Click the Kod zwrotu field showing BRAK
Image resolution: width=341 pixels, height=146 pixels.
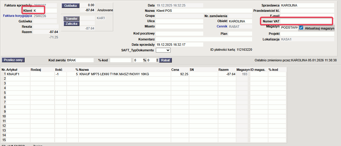pyautogui.click(x=79, y=60)
